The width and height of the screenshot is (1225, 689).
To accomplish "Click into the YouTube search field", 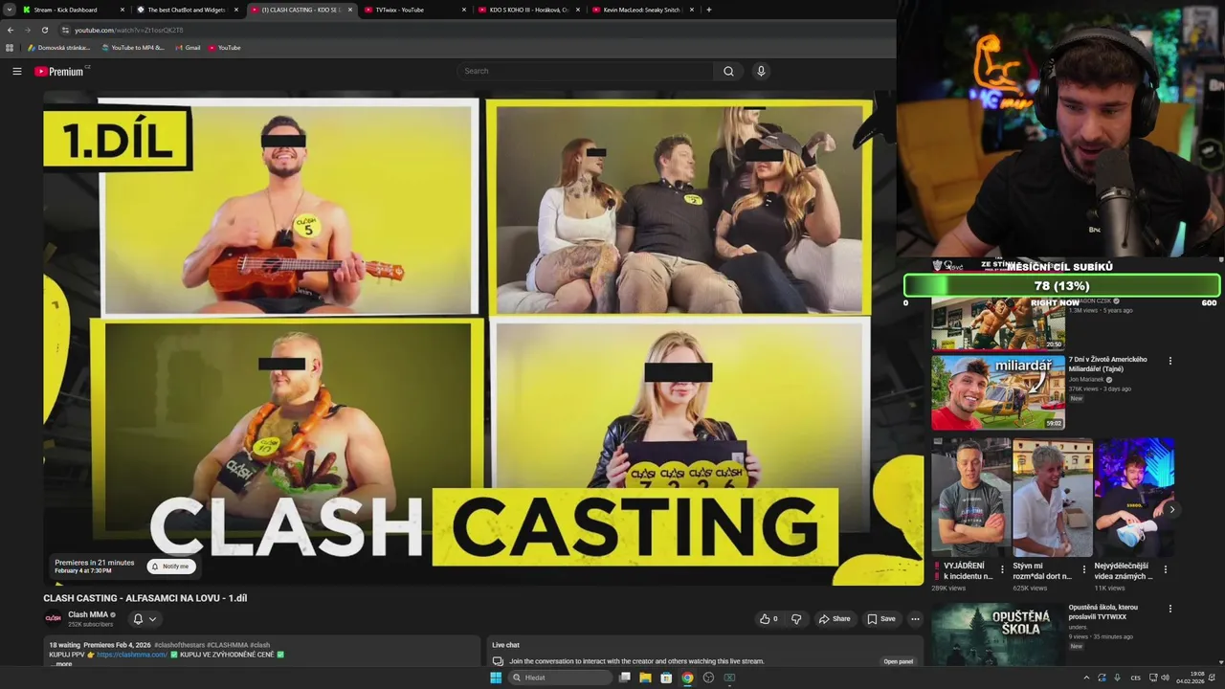I will (585, 71).
